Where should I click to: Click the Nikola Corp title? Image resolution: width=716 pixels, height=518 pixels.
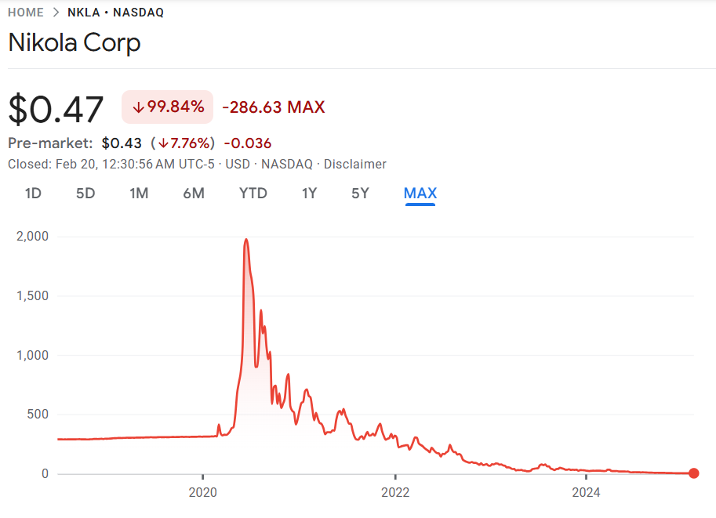(75, 43)
